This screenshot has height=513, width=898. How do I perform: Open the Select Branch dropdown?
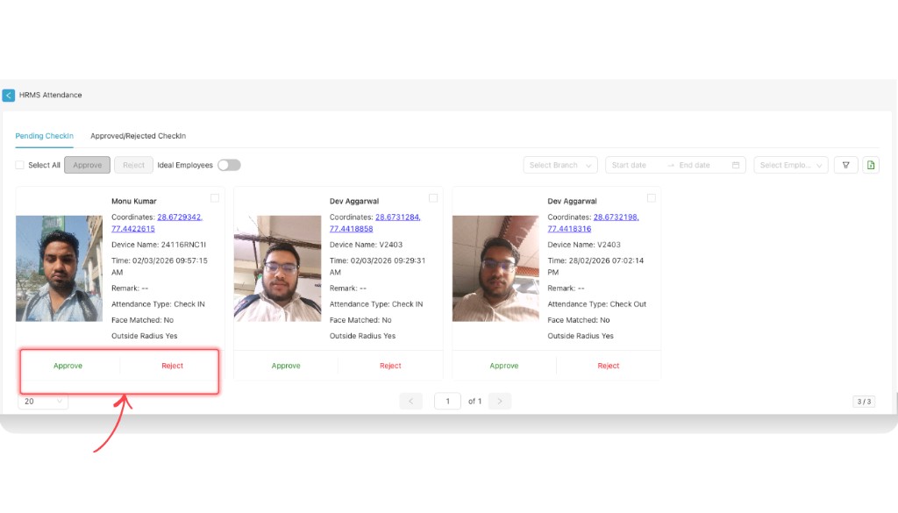[x=560, y=165]
